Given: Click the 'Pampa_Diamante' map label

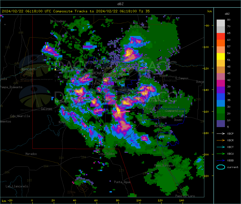Looking at the screenshot, I should pos(11,87).
